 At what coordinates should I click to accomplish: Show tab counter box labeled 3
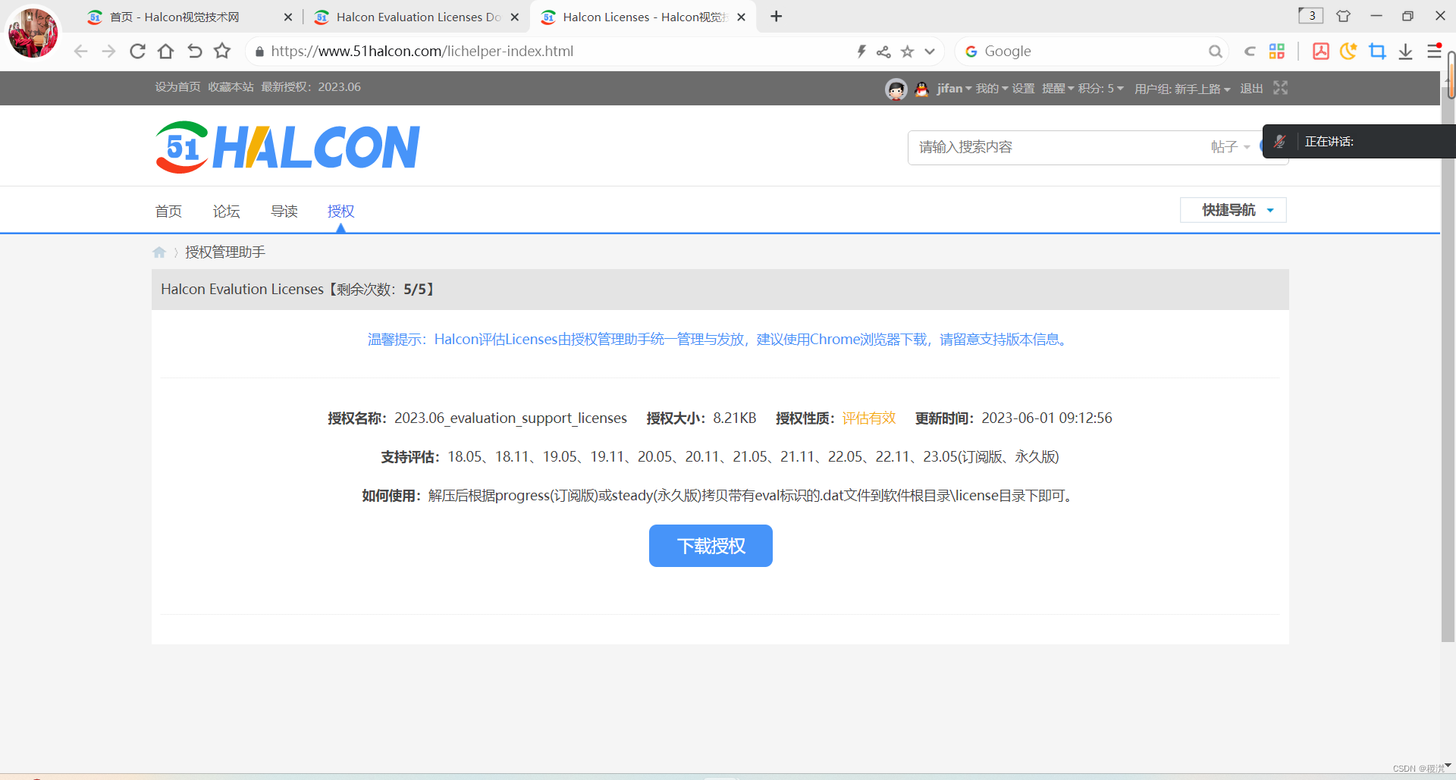click(x=1310, y=16)
